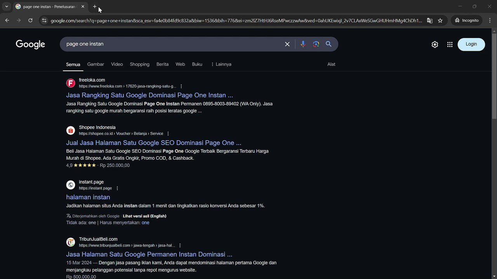Expand the Lainnya more-filters menu

click(221, 64)
